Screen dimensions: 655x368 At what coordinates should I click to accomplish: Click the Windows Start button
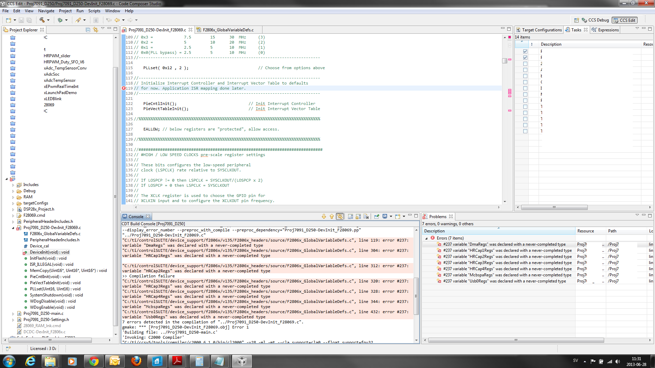(x=9, y=361)
